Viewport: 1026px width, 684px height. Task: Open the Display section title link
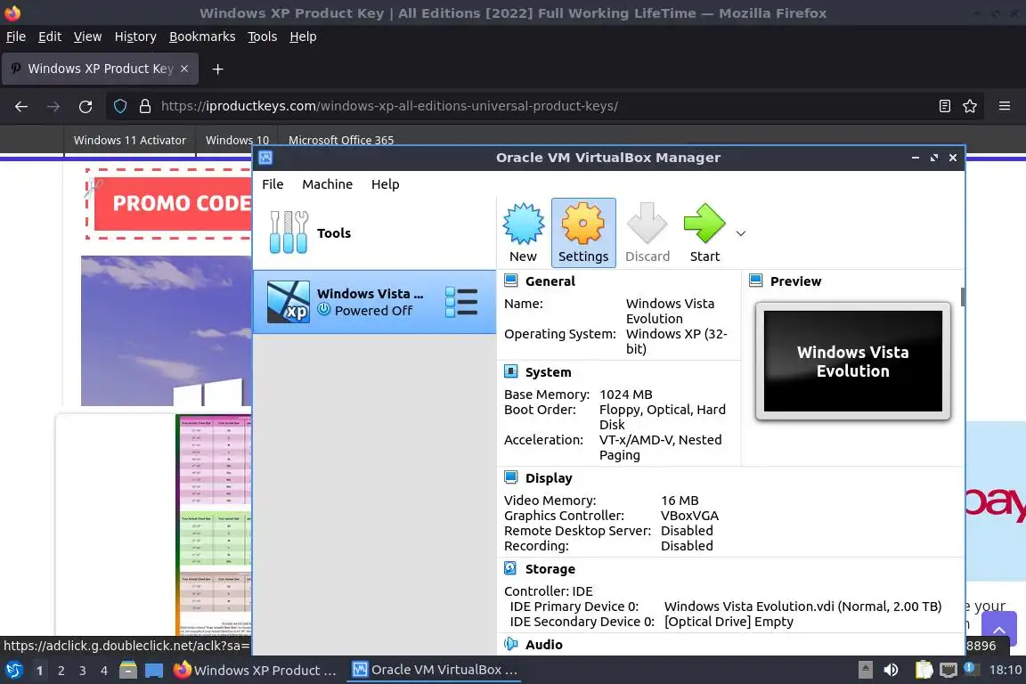(x=549, y=478)
